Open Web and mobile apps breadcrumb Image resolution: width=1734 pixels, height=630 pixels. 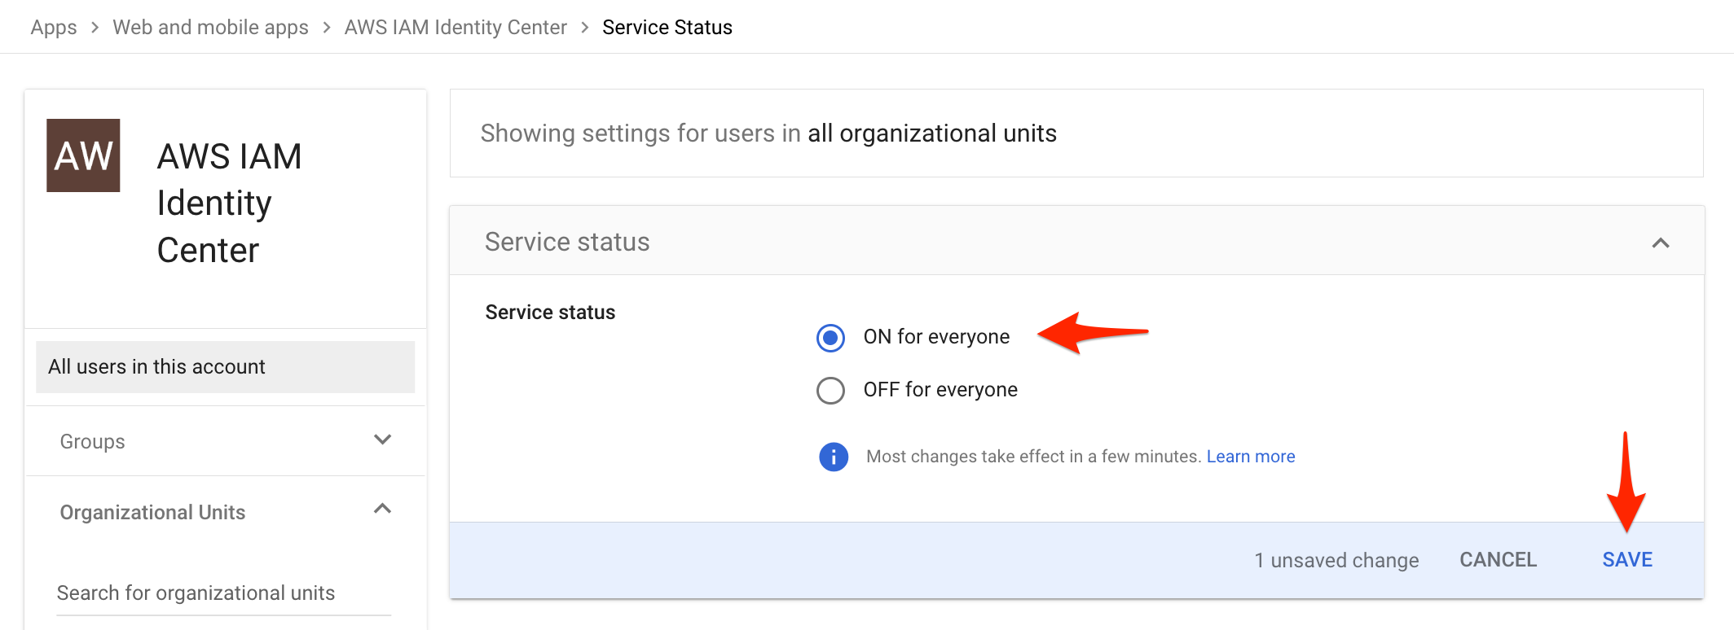[210, 27]
